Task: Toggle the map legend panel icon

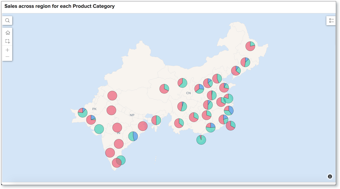Action: pyautogui.click(x=331, y=20)
